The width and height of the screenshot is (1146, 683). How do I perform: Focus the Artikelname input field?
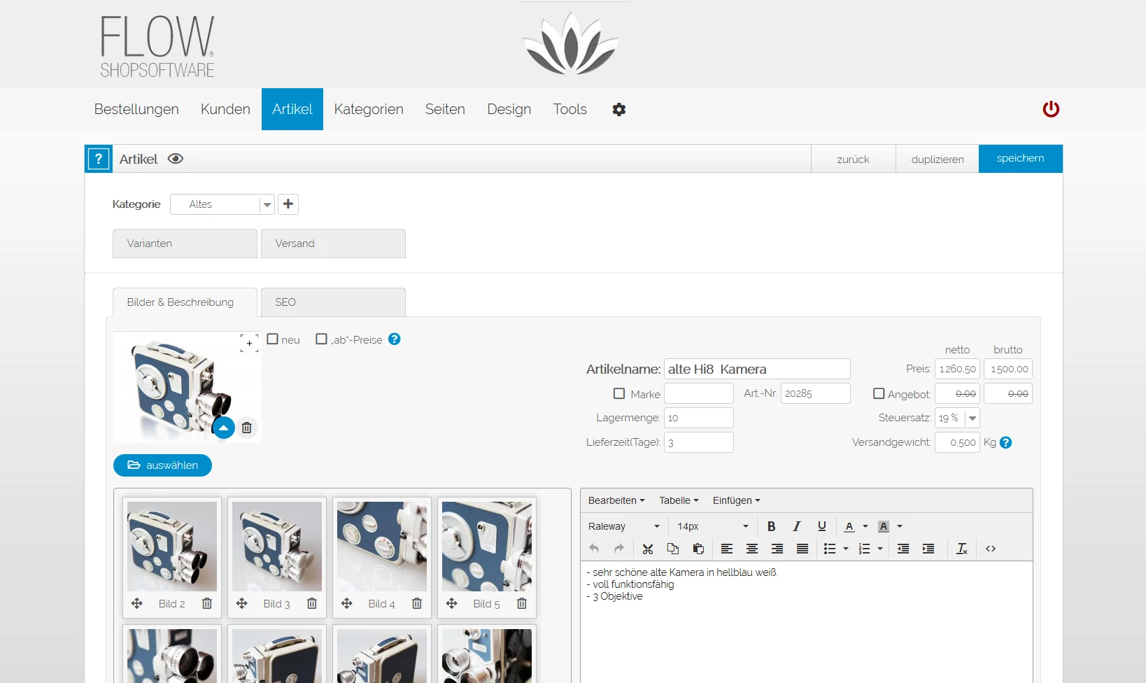click(757, 369)
